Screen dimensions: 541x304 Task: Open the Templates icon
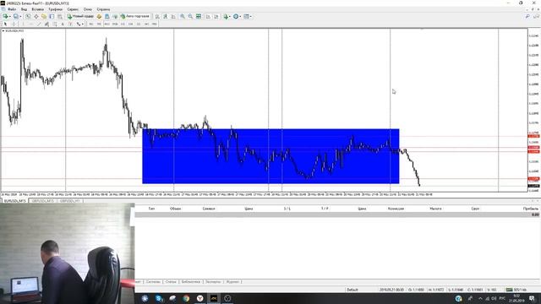click(246, 16)
